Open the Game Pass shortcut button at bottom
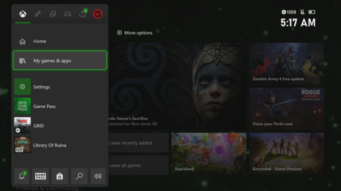The height and width of the screenshot is (191, 341). click(40, 176)
